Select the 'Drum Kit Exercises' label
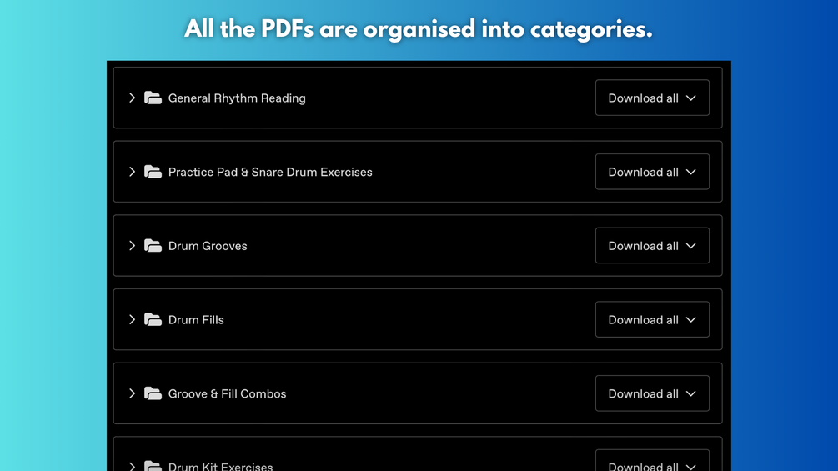The image size is (838, 471). 220,466
